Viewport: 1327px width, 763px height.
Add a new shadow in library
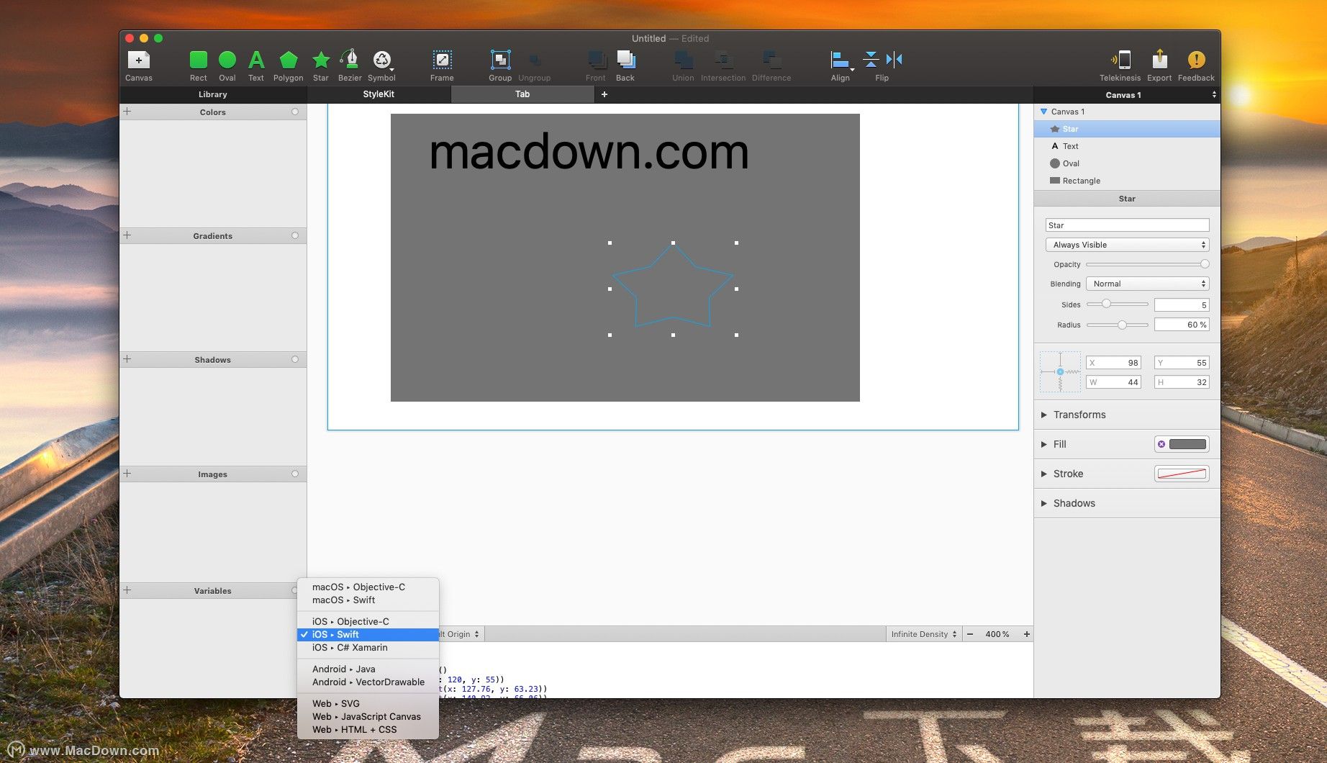[127, 359]
